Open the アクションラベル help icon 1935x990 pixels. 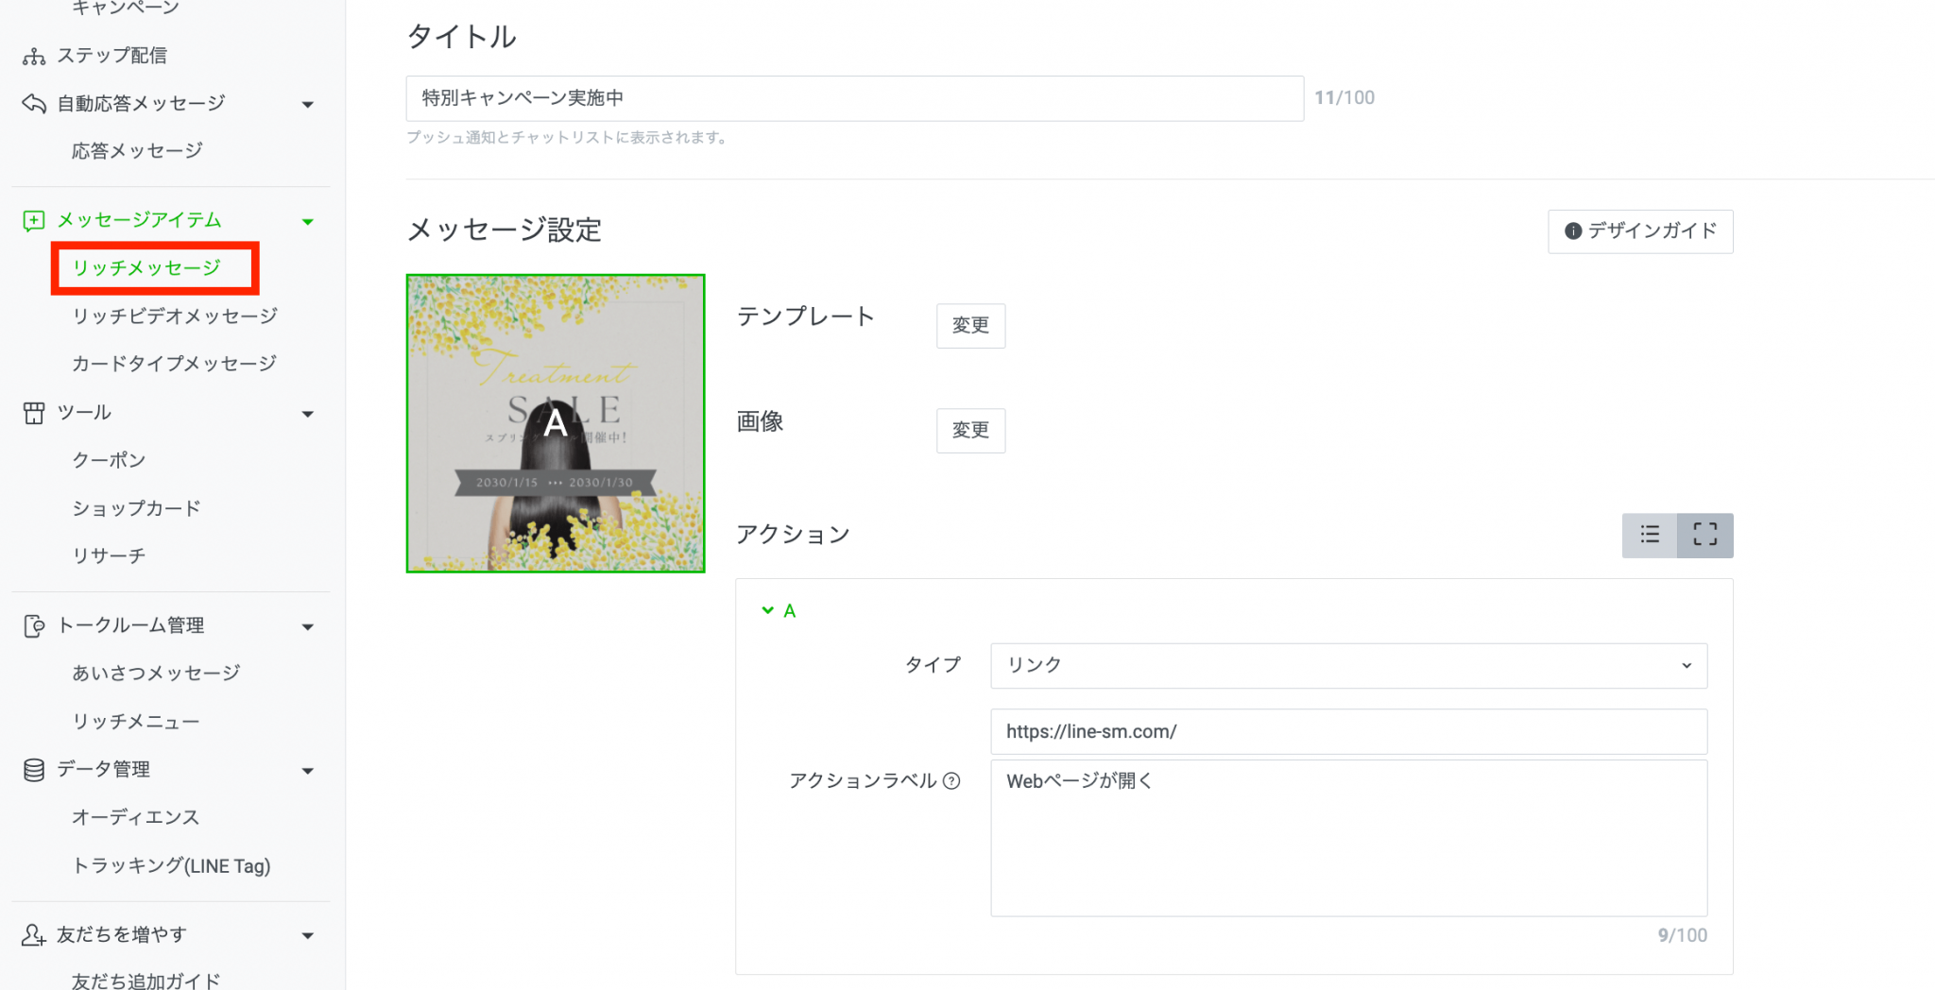[950, 781]
